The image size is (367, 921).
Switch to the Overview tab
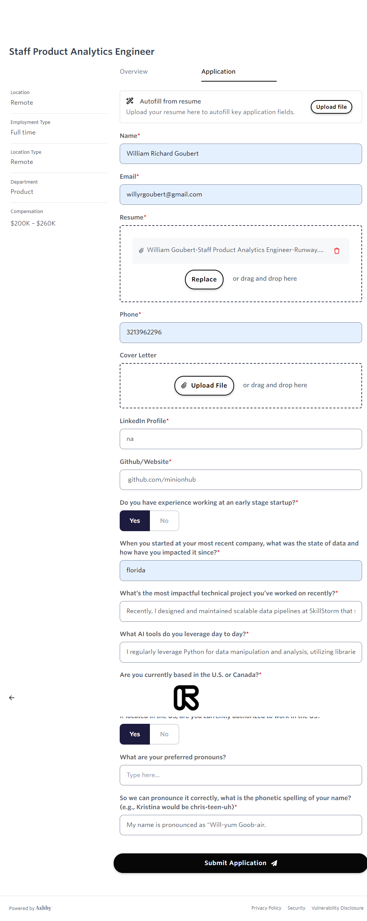pyautogui.click(x=134, y=71)
